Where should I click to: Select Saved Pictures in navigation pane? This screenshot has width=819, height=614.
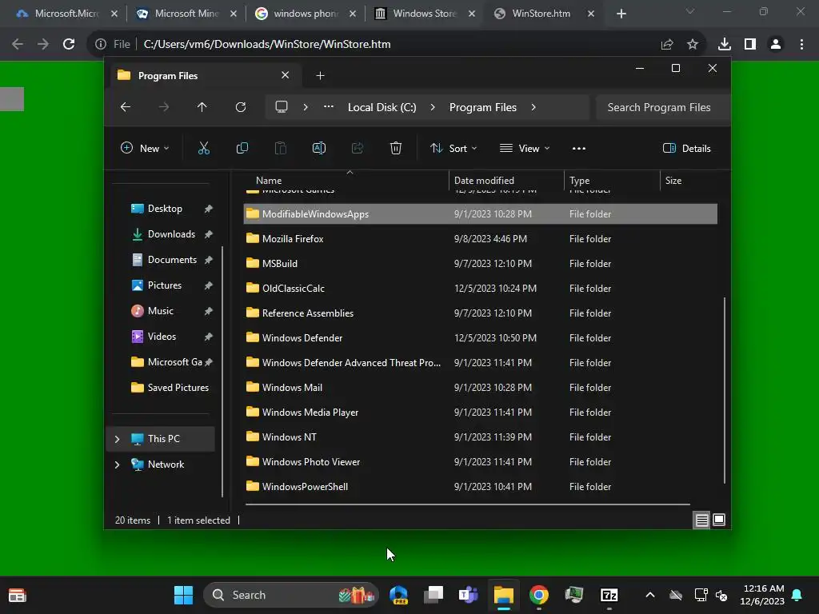(x=170, y=388)
